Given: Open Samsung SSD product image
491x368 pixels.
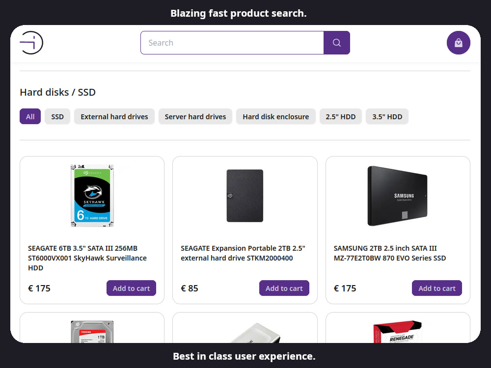Looking at the screenshot, I should 398,196.
